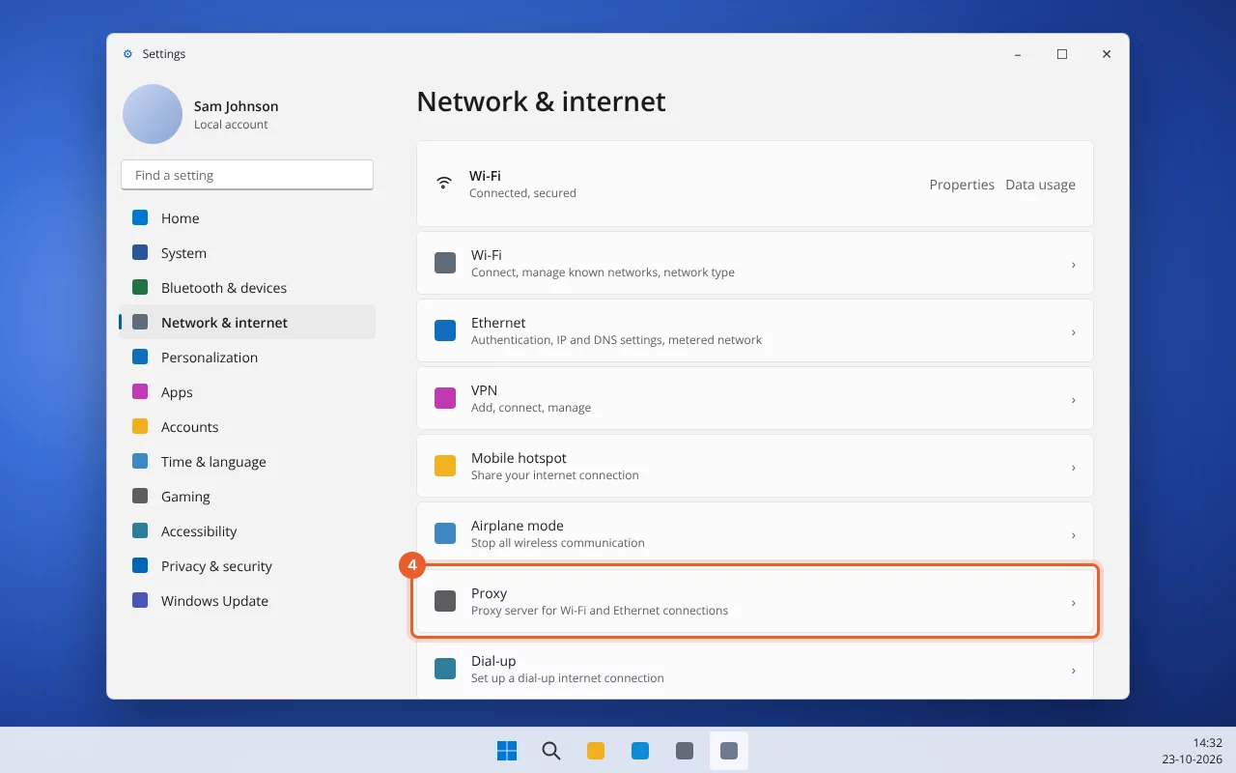Image resolution: width=1236 pixels, height=773 pixels.
Task: Click the Dial-up row icon
Action: (445, 669)
